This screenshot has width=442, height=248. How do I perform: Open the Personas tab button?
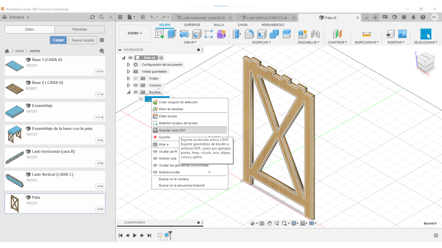[x=79, y=29]
